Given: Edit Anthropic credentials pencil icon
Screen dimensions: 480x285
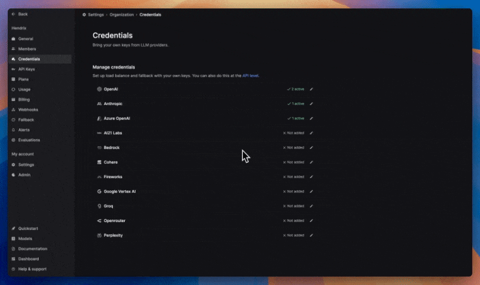Looking at the screenshot, I should tap(311, 104).
